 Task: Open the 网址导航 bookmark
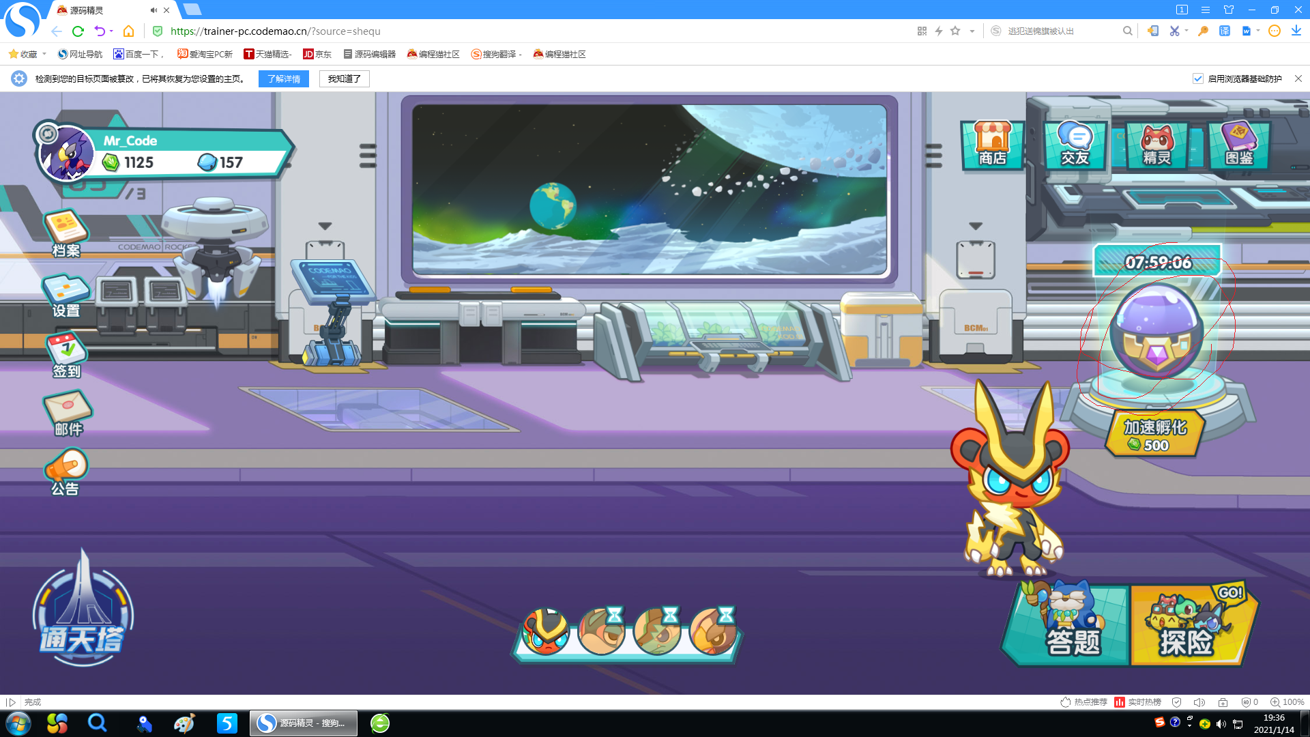click(80, 55)
